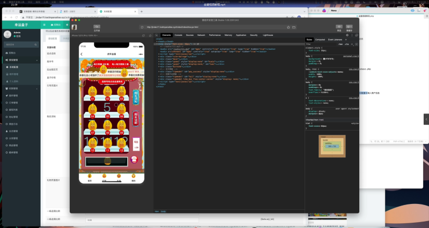Expand the pay_success tipmodel div node

(x=159, y=72)
